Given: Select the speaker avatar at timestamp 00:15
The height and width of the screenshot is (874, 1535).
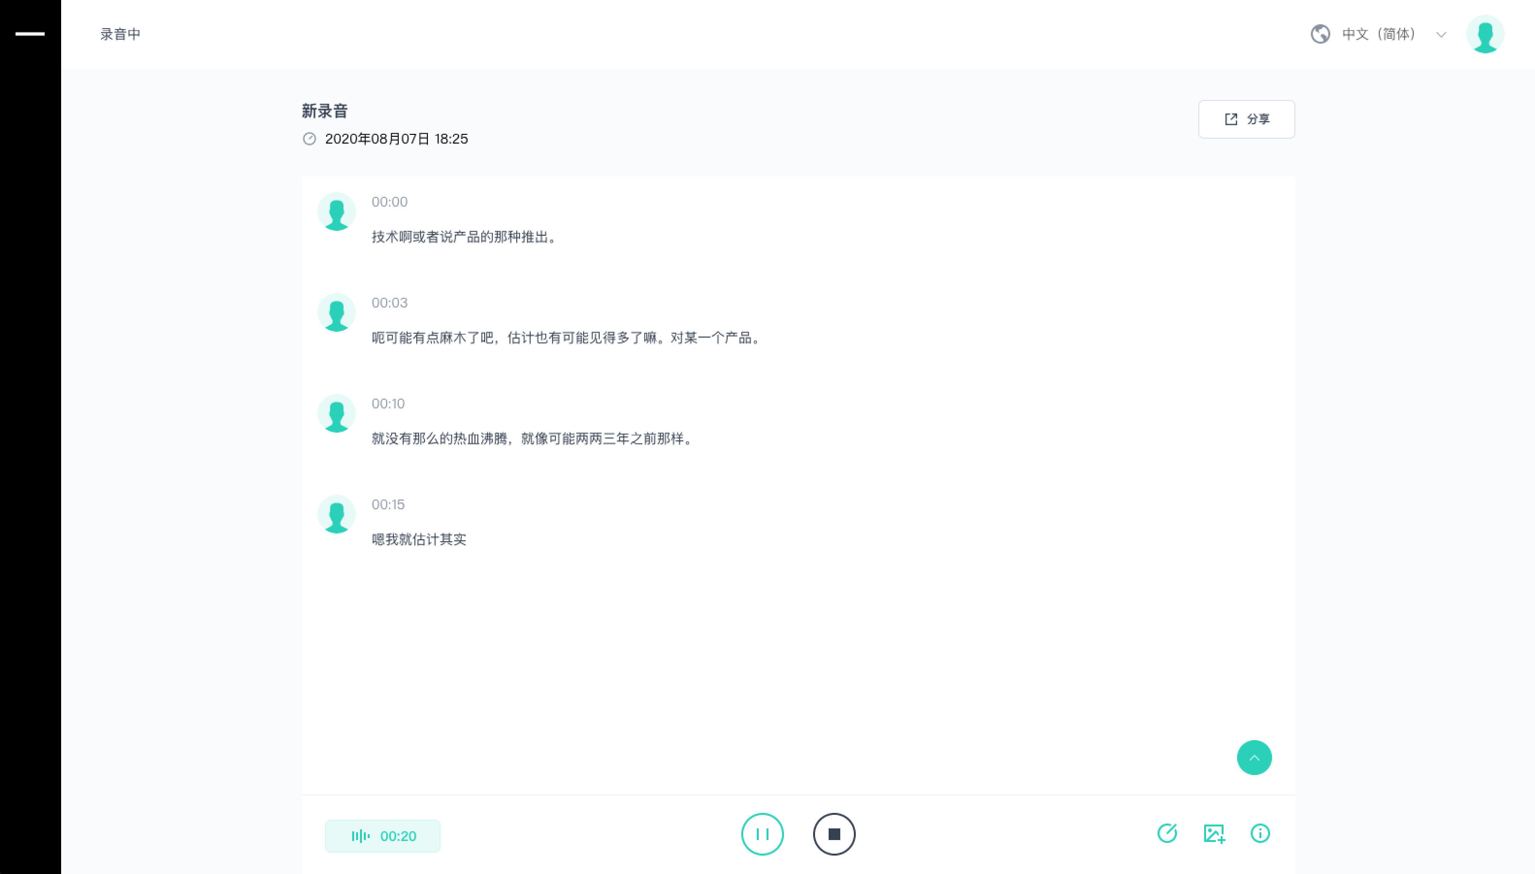Looking at the screenshot, I should tap(336, 514).
